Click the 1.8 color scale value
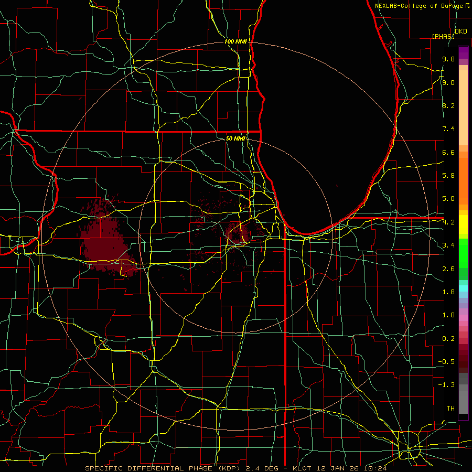Image resolution: width=472 pixels, height=472 pixels. (448, 292)
